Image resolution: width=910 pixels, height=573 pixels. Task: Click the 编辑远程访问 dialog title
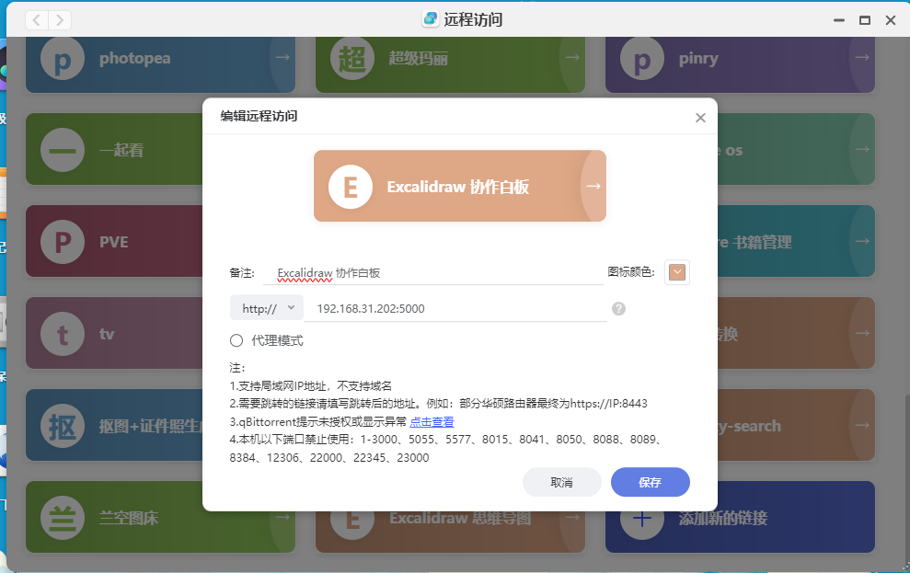click(259, 116)
